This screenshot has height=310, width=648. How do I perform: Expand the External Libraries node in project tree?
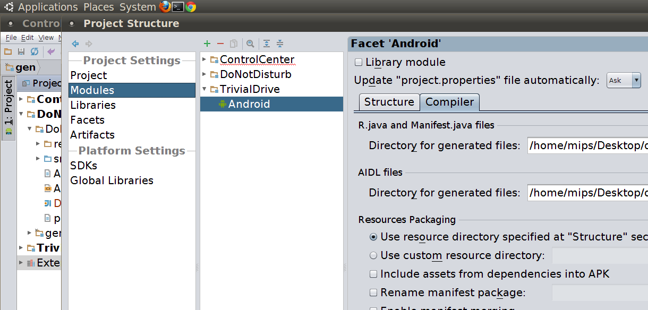[21, 263]
